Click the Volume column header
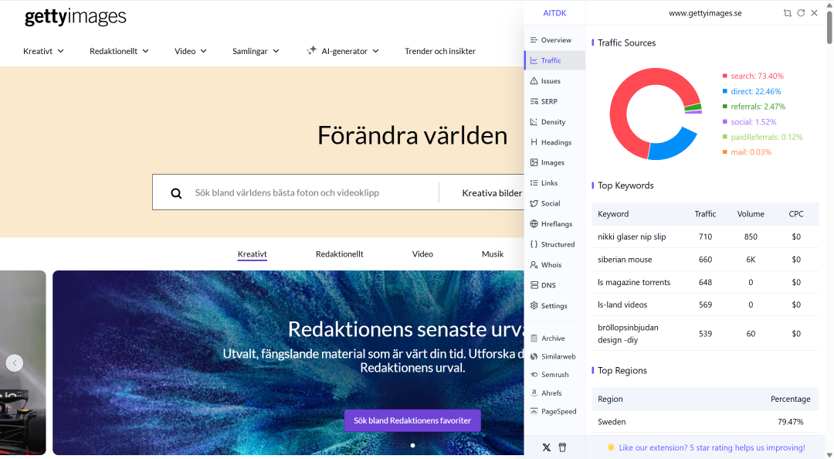 tap(751, 214)
